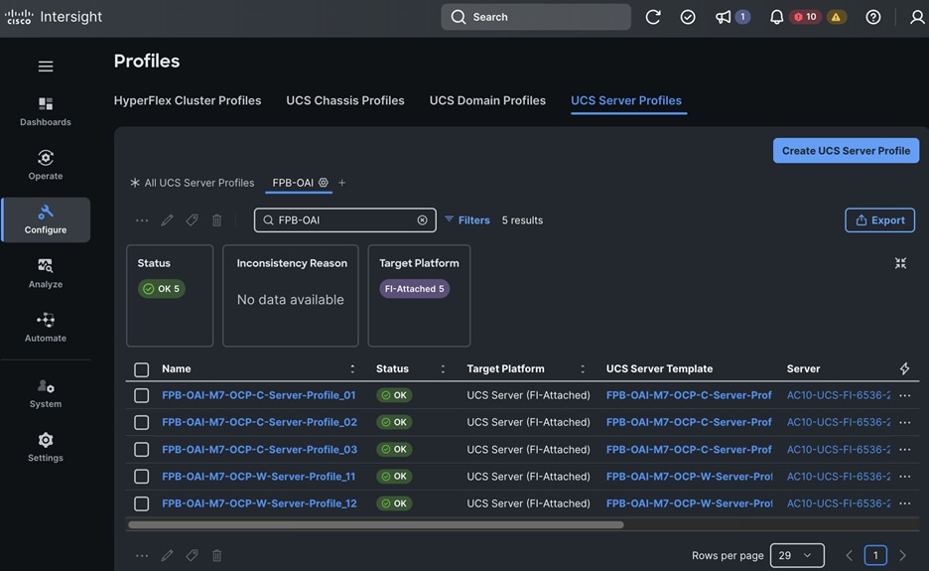Open FPB-OAI-M7-OCP-W-Server-Profile_12 link

click(x=259, y=503)
